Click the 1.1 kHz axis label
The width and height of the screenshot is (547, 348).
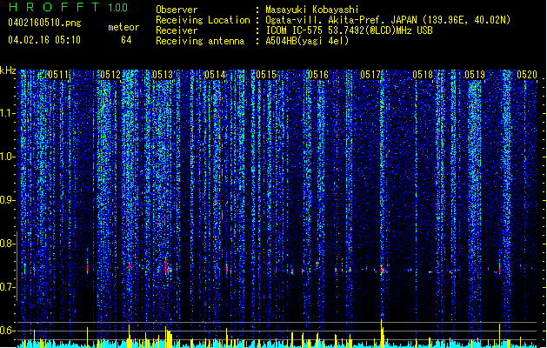(7, 113)
